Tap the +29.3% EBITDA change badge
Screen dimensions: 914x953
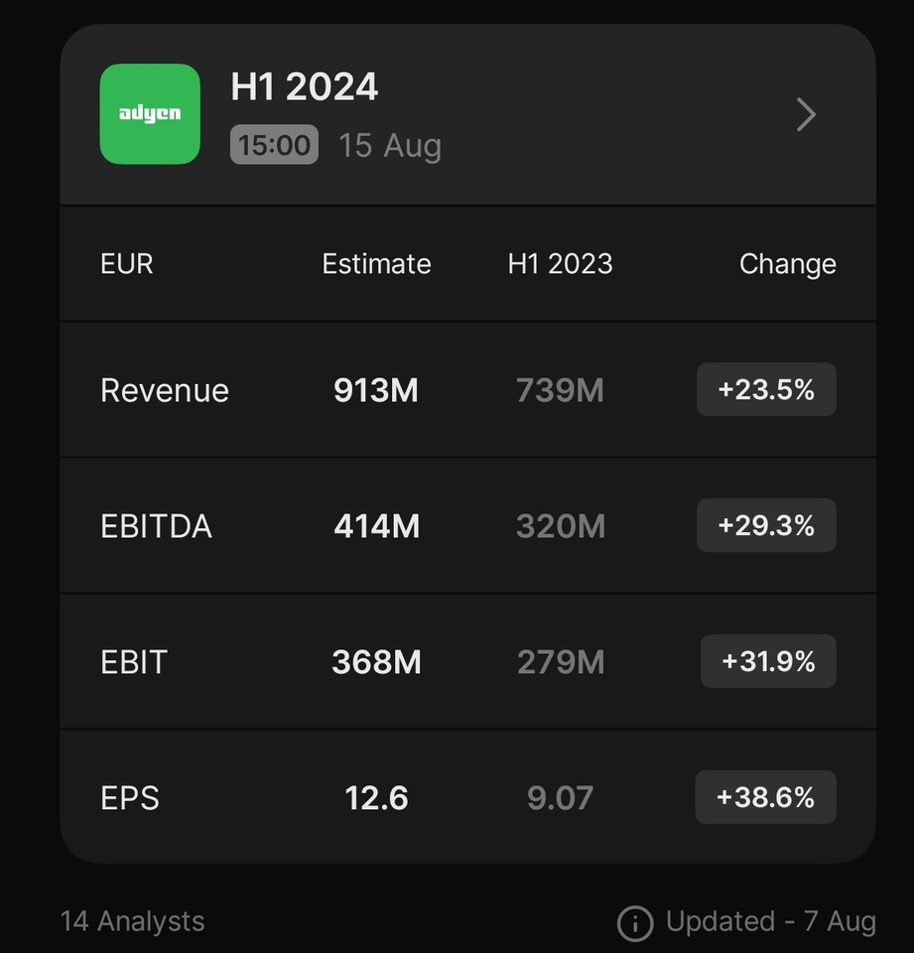tap(766, 525)
